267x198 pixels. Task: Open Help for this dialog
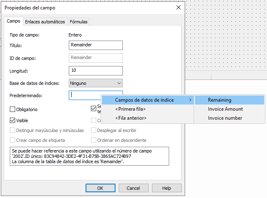click(x=167, y=188)
